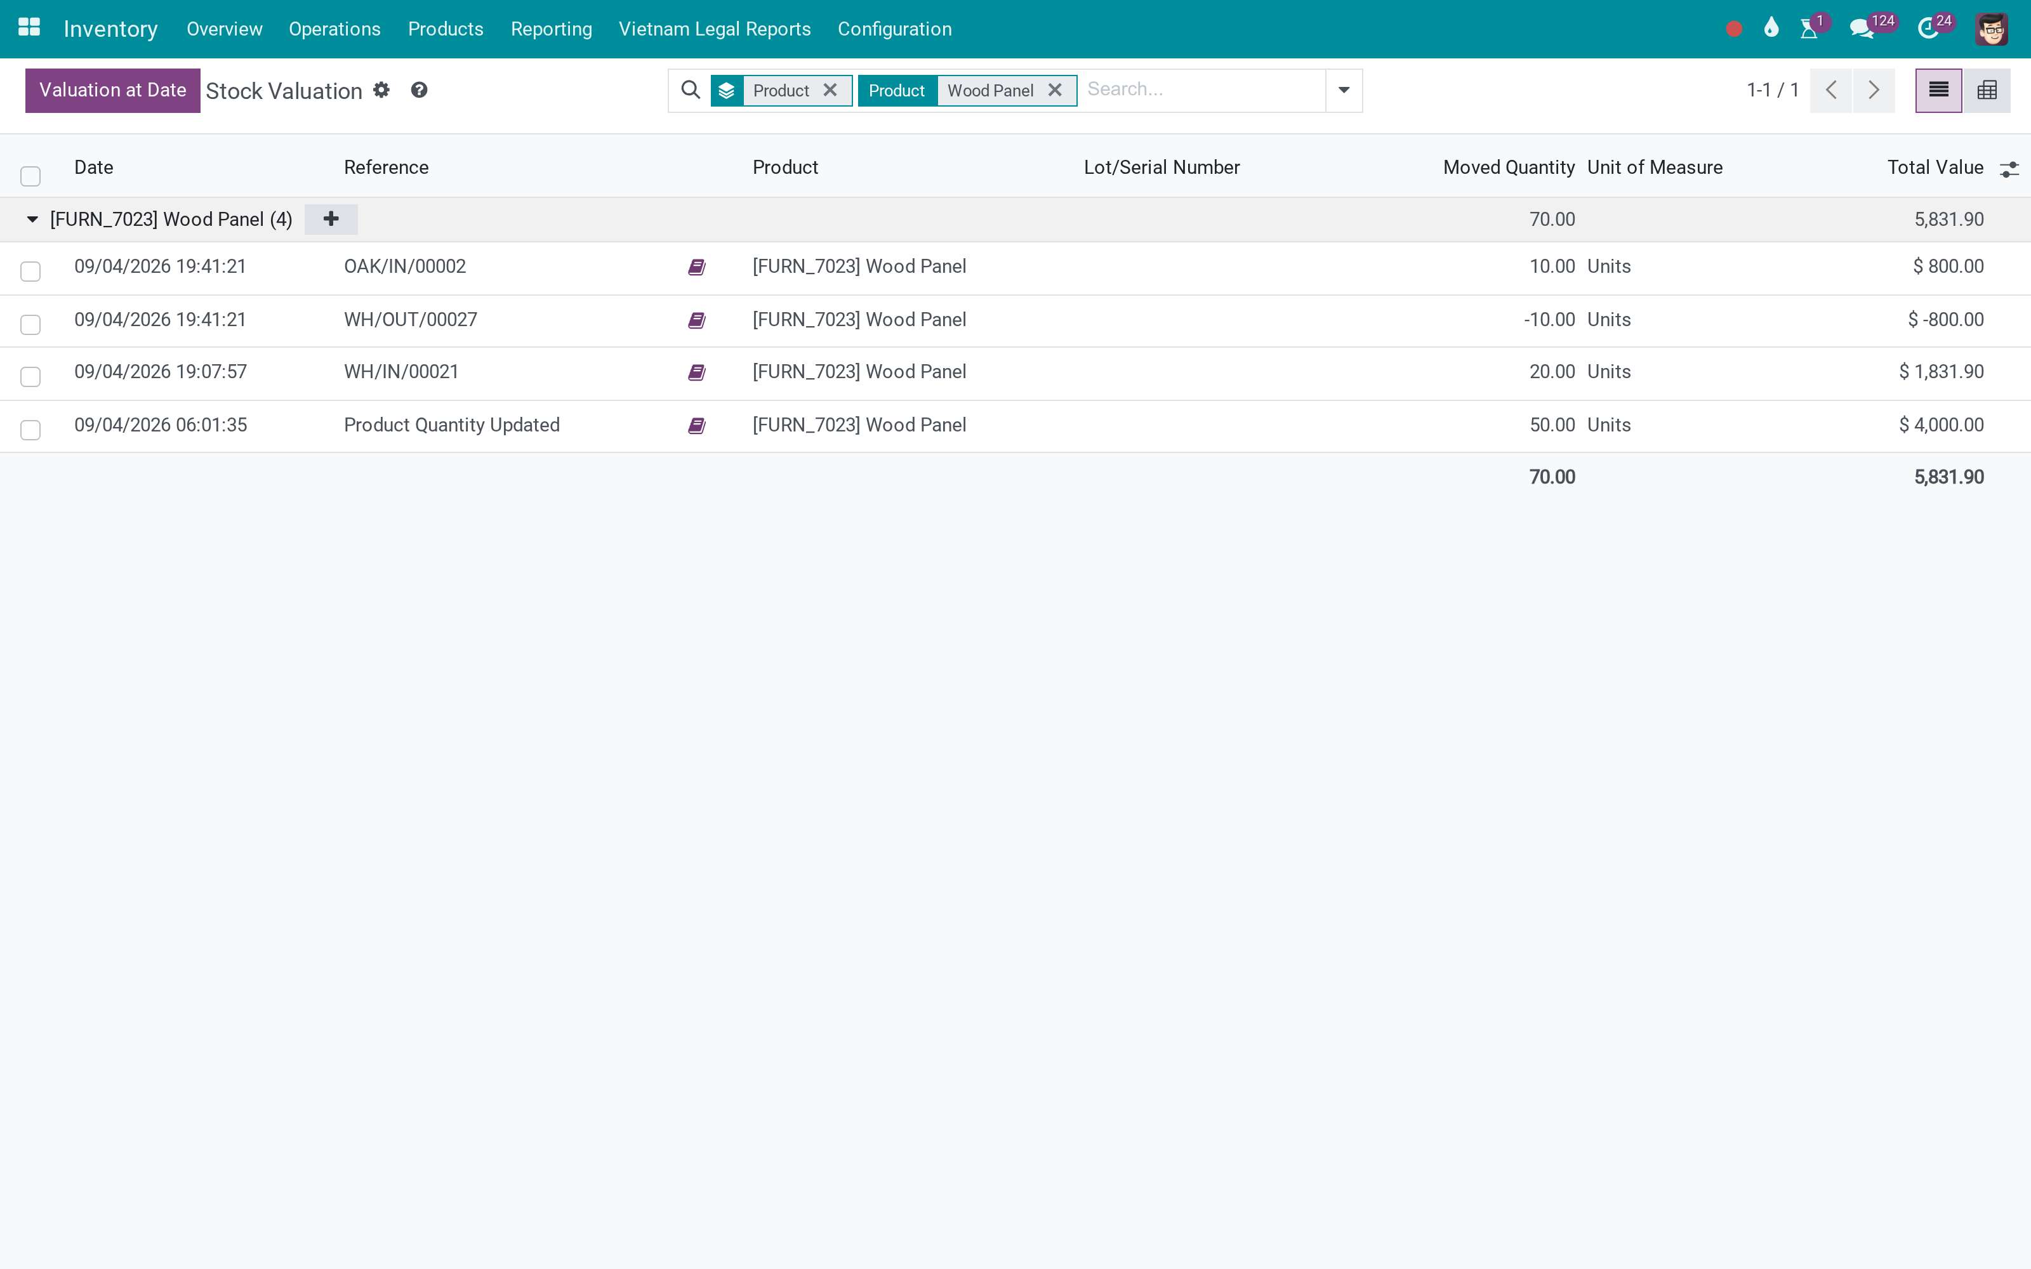Open the activities clock icon showing 24
Viewport: 2031px width, 1269px height.
coord(1928,29)
